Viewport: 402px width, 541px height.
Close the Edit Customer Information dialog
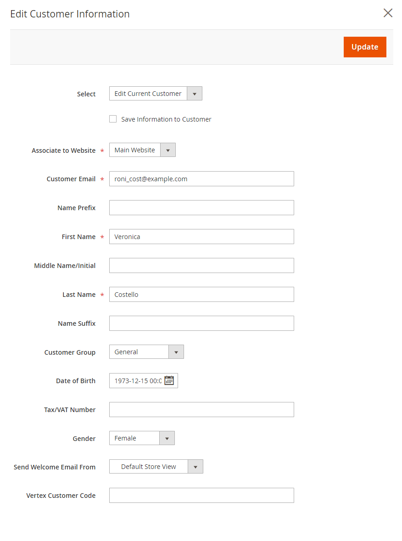pyautogui.click(x=388, y=13)
